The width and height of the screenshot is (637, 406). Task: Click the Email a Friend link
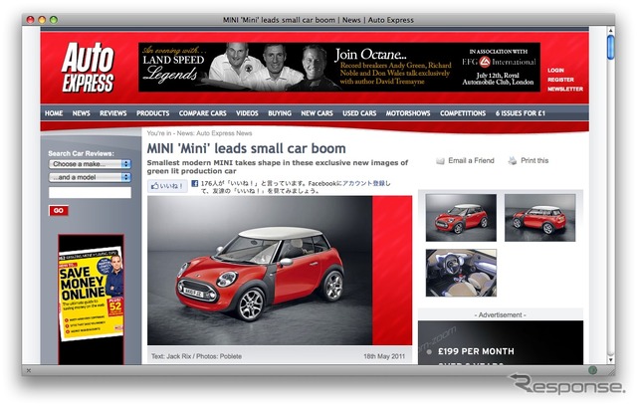(x=471, y=161)
